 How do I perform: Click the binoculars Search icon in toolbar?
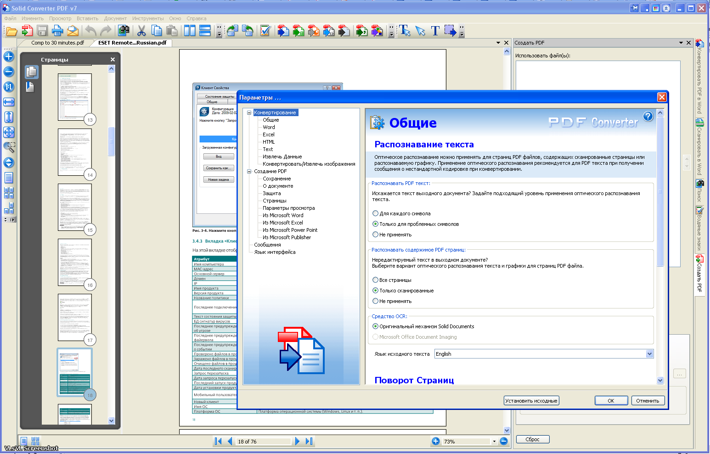click(124, 31)
